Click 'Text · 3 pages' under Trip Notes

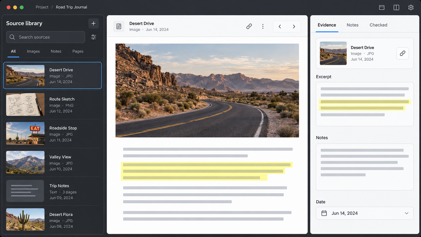[x=63, y=192]
